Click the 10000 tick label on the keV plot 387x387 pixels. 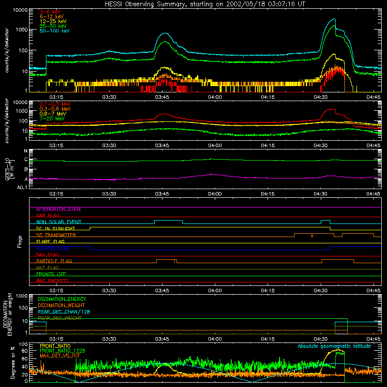pos(20,10)
